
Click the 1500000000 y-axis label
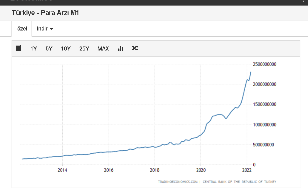(264, 104)
